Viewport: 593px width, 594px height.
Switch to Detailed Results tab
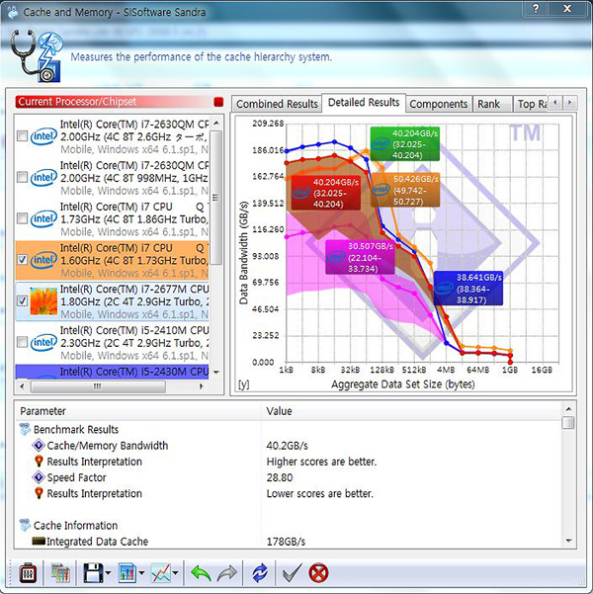[x=364, y=103]
